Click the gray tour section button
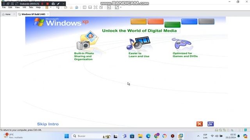The height and width of the screenshot is (140, 250). (x=206, y=21)
